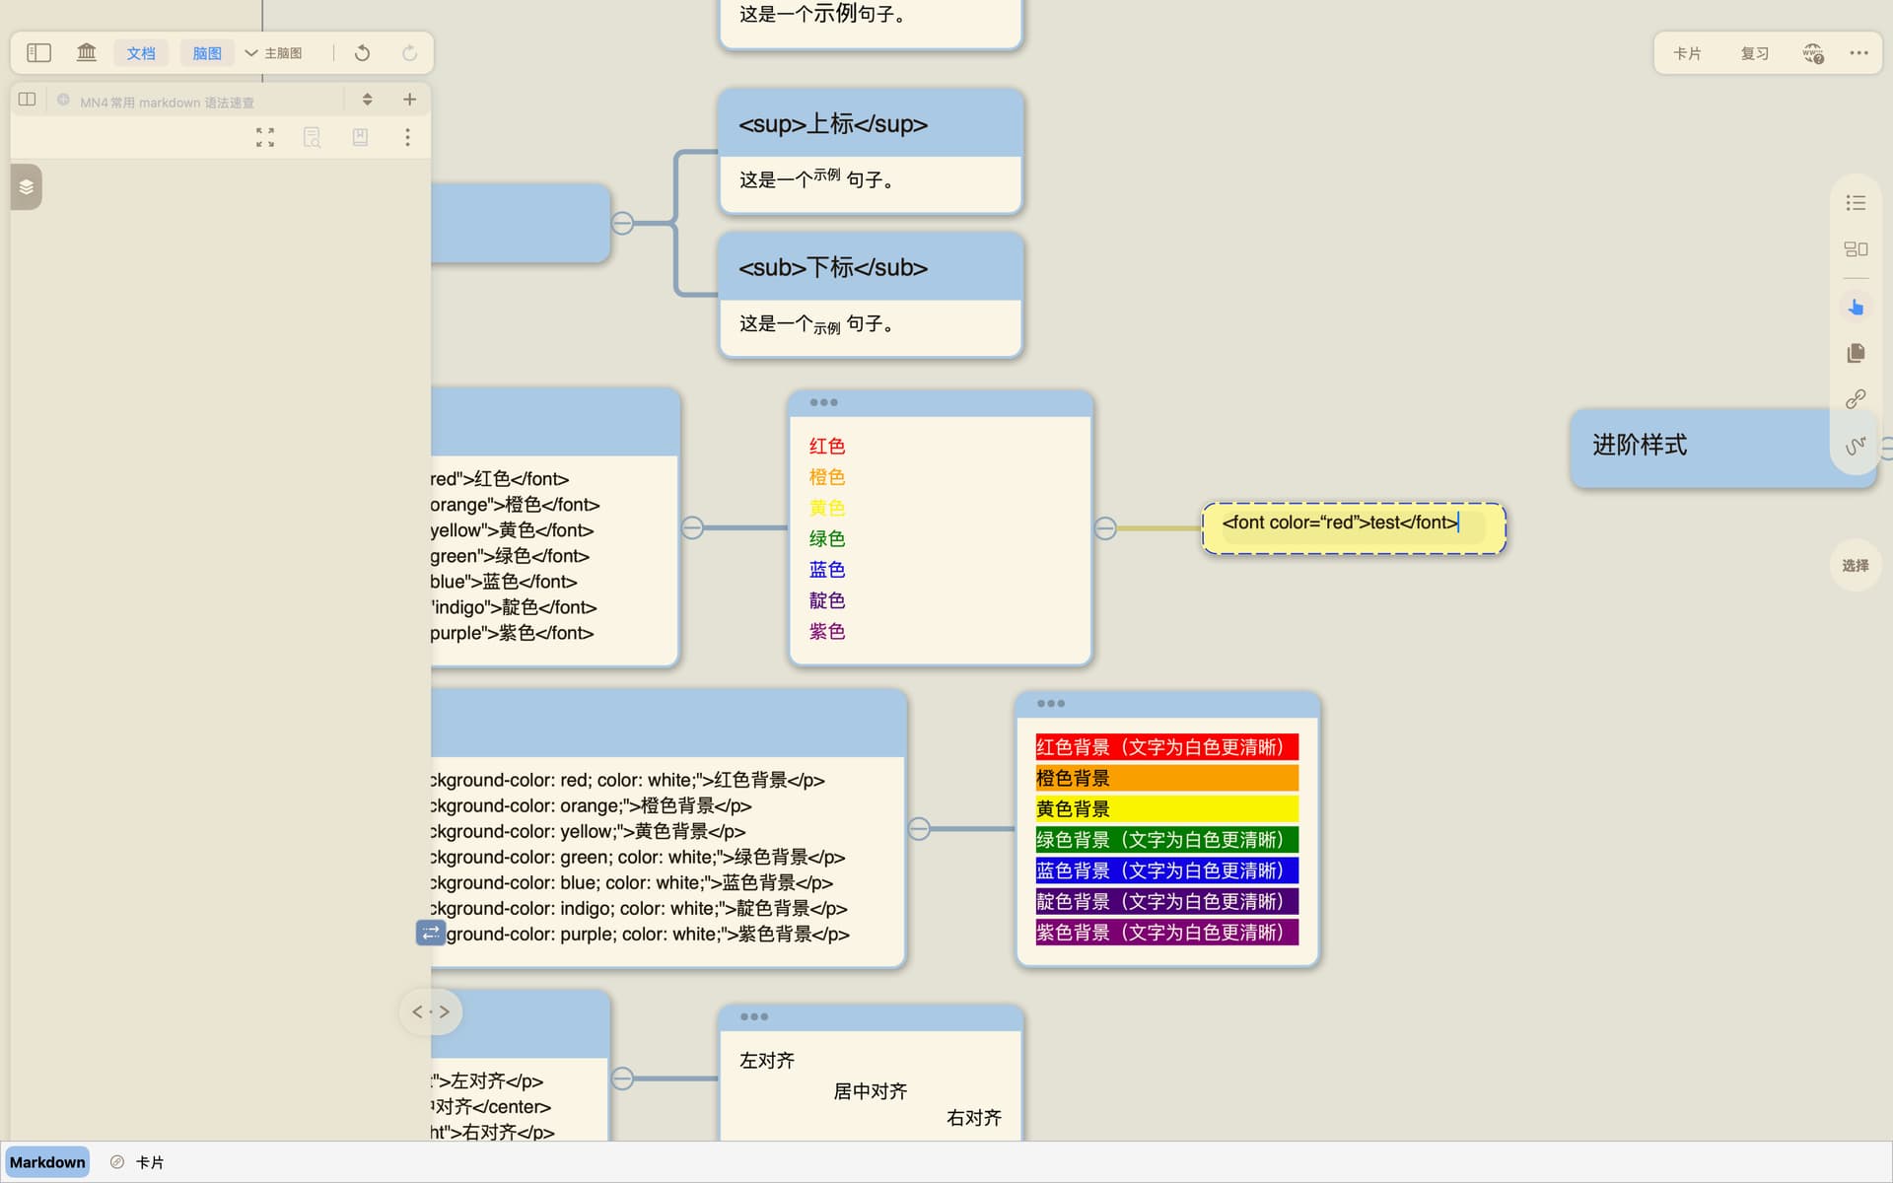
Task: Select the hand pointer tool
Action: (x=1856, y=308)
